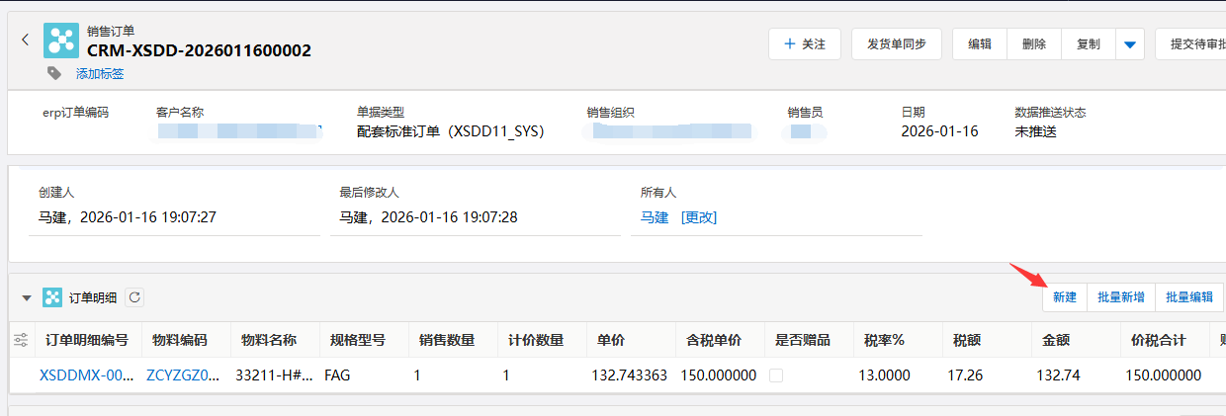Viewport: 1226px width, 416px height.
Task: Collapse the 订单明细 section
Action: click(x=27, y=297)
